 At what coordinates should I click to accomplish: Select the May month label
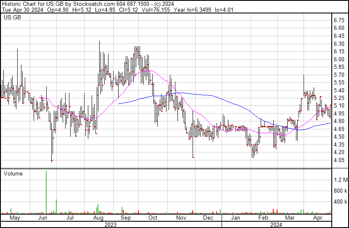[x=15, y=218]
